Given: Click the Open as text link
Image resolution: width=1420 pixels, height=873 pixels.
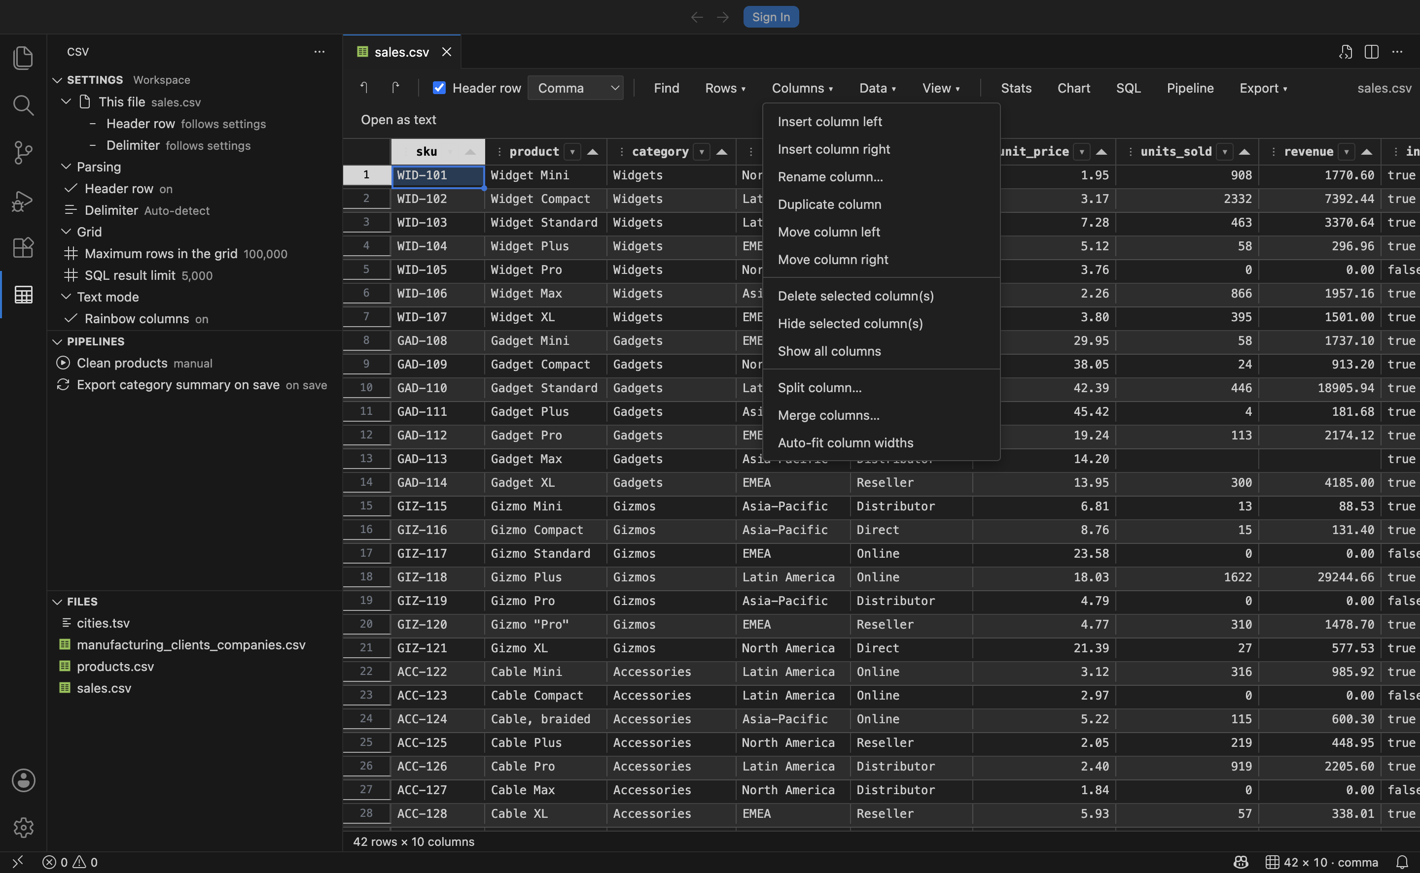Looking at the screenshot, I should tap(398, 120).
